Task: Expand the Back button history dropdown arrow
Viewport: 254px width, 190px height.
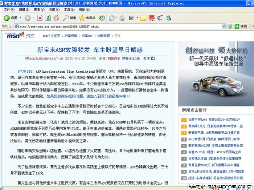Action: [x=20, y=18]
